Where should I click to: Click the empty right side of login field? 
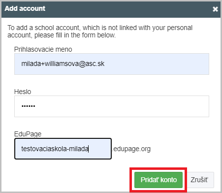pos(156,64)
